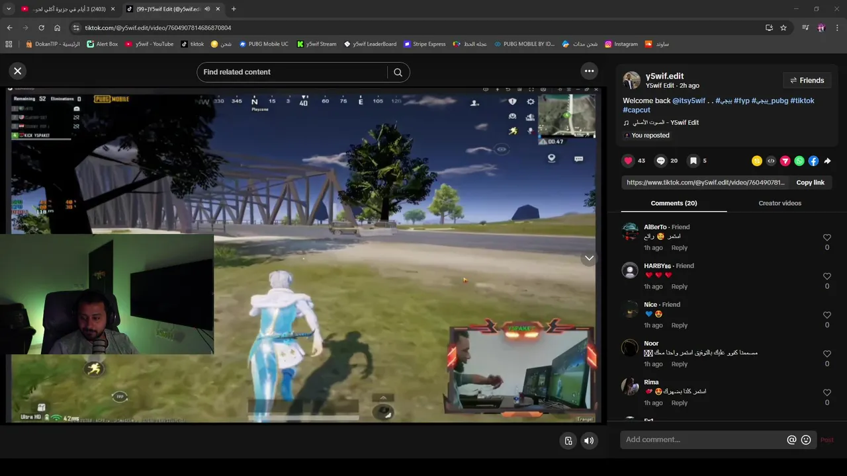Open Nice's commenter avatar
The height and width of the screenshot is (476, 847).
(630, 309)
